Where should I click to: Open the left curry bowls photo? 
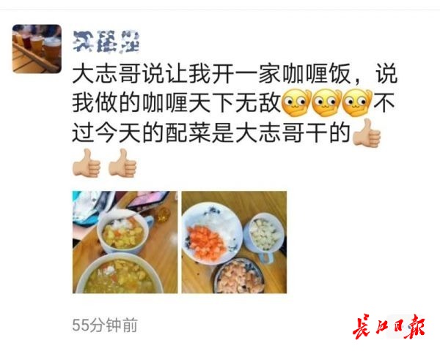(125, 242)
